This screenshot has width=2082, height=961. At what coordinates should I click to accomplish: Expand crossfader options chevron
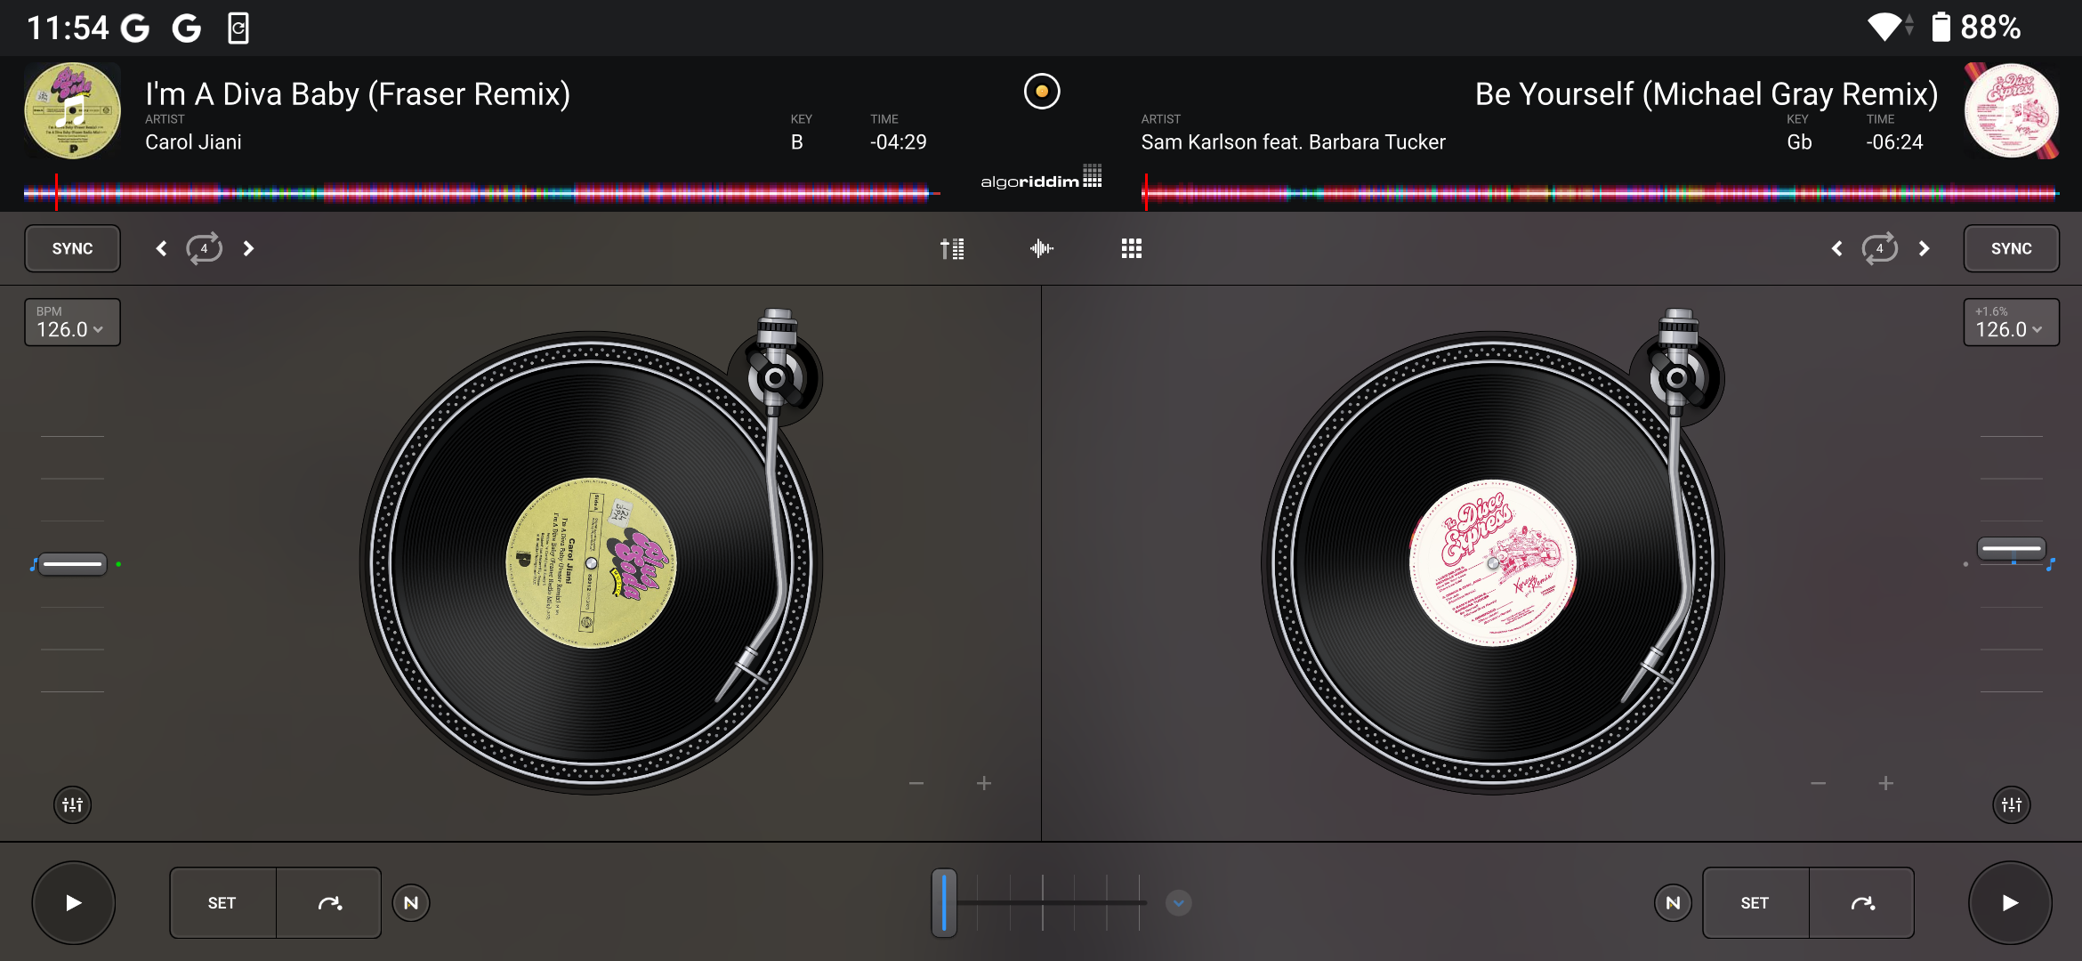[1178, 903]
